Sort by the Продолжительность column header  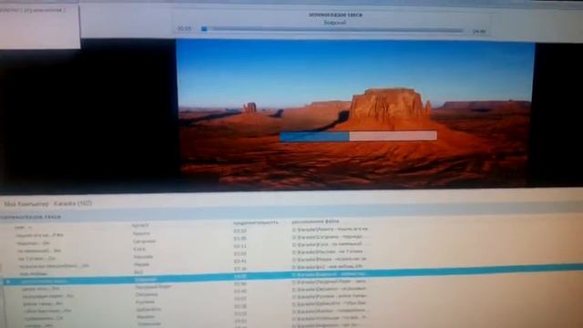click(256, 222)
